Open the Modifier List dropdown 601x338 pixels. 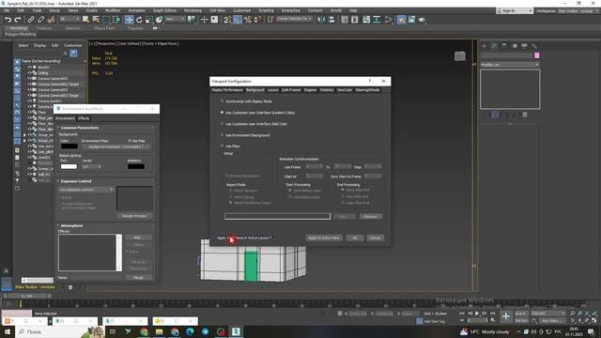pyautogui.click(x=510, y=65)
